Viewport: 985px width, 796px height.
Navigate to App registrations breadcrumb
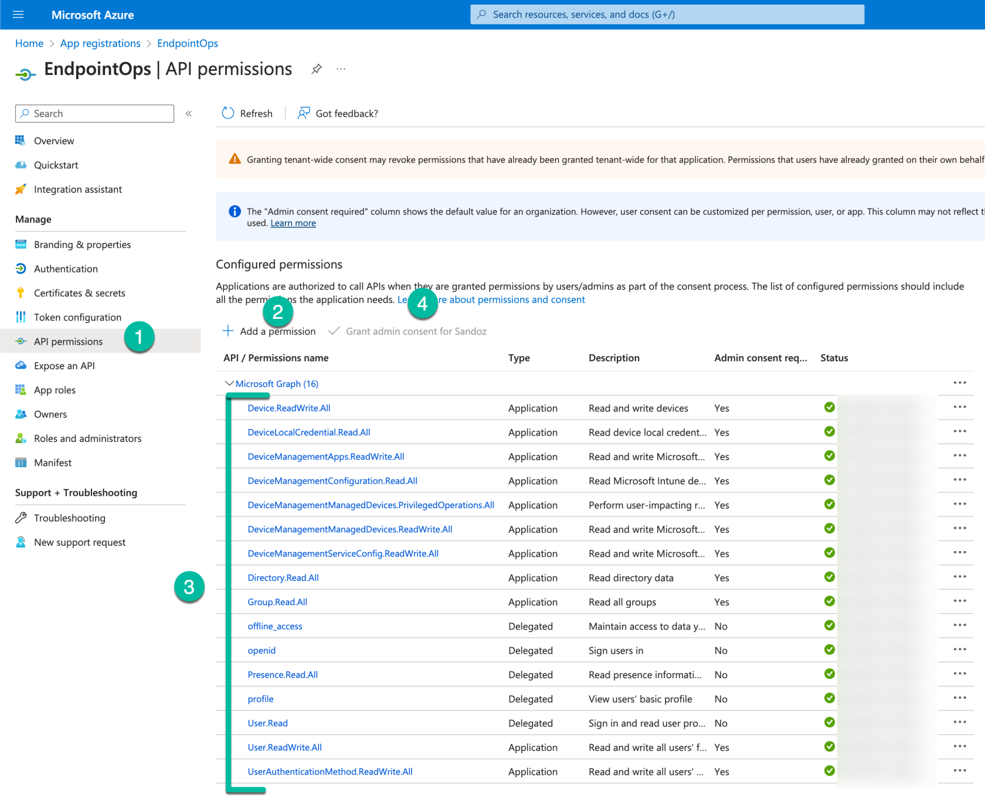click(100, 43)
